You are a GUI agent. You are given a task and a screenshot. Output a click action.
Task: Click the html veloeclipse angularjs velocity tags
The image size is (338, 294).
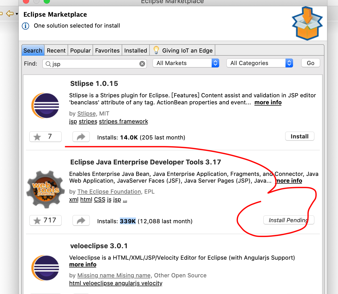116,283
